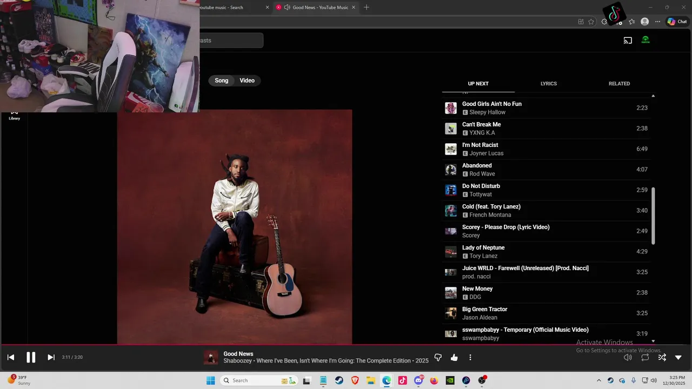This screenshot has width=692, height=389.
Task: Select Scorey - Please Drop (Lyric Video)
Action: (x=546, y=231)
